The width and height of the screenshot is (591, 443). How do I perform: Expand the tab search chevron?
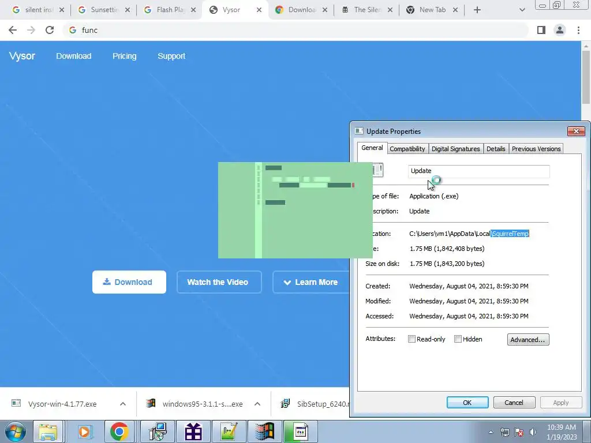pos(522,10)
